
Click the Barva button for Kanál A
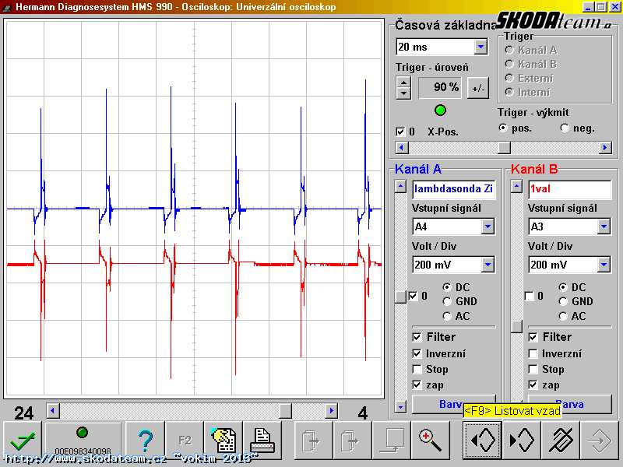pyautogui.click(x=453, y=404)
